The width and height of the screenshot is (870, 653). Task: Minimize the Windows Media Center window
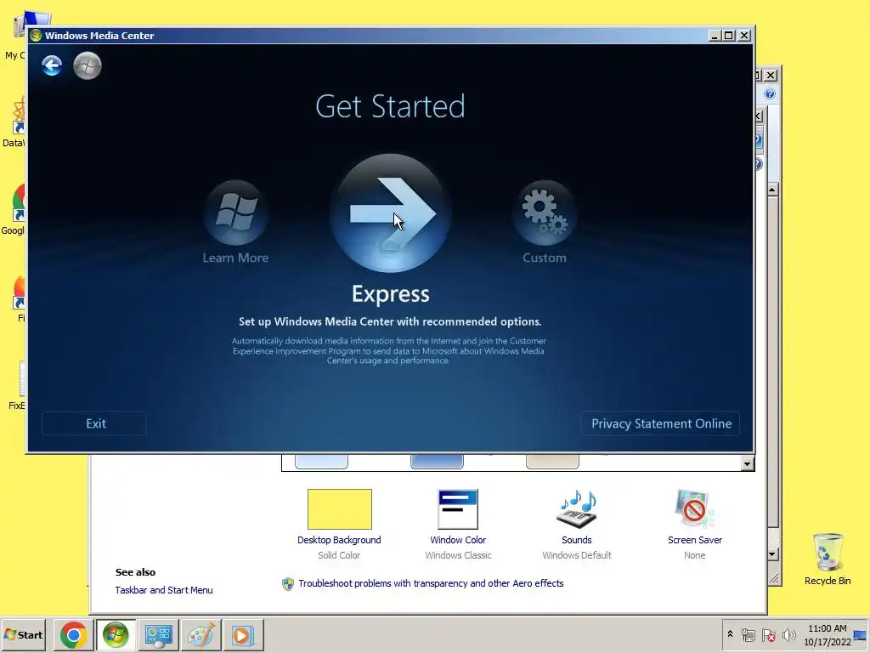click(715, 36)
